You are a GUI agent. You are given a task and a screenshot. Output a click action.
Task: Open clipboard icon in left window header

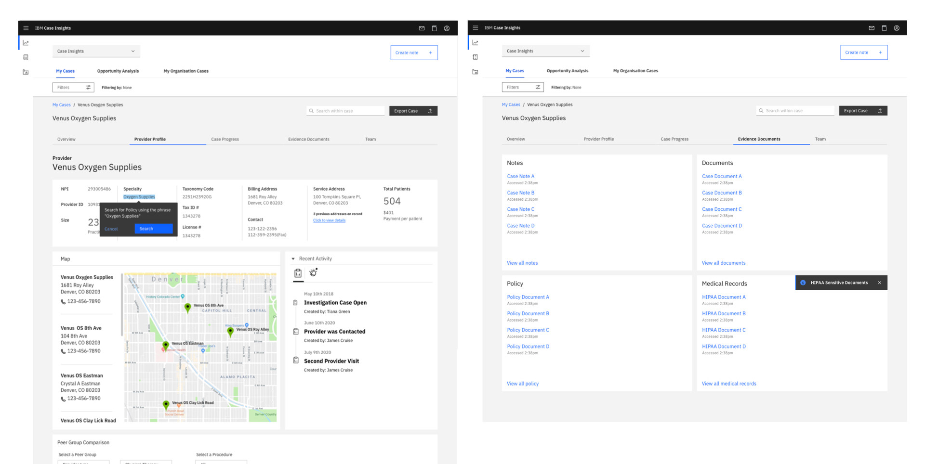pos(434,28)
